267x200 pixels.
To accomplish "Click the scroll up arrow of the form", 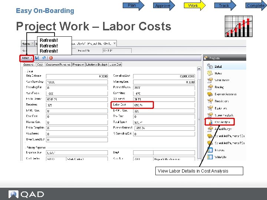I will click(199, 69).
